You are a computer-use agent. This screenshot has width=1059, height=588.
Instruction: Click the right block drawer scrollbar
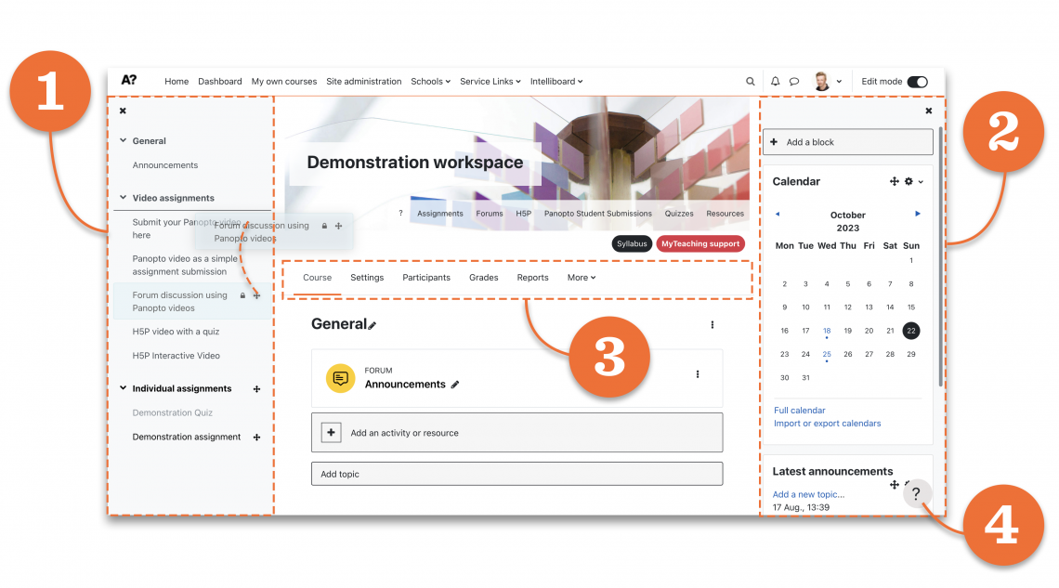pyautogui.click(x=941, y=260)
